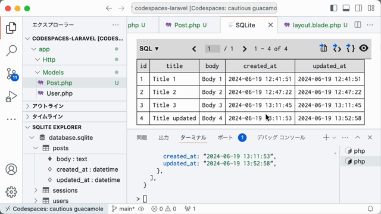Open User.php in the explorer
Image resolution: width=381 pixels, height=214 pixels.
tap(60, 93)
